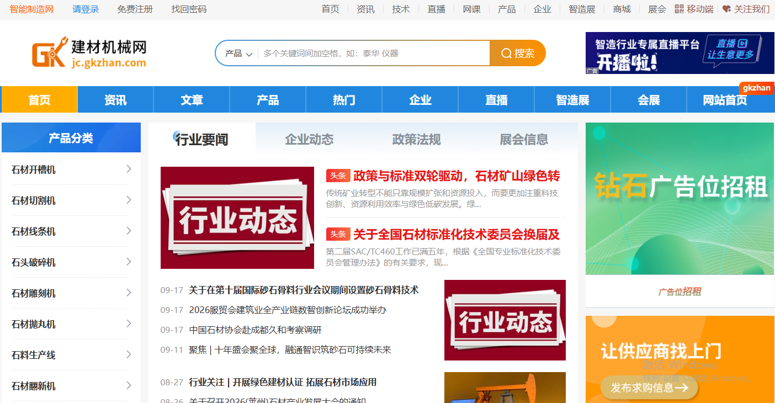This screenshot has width=775, height=403.
Task: Open the 石材翻新机 category
Action: [34, 386]
